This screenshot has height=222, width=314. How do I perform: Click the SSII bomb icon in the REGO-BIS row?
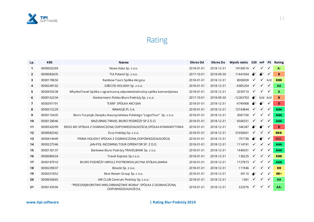[254, 127]
